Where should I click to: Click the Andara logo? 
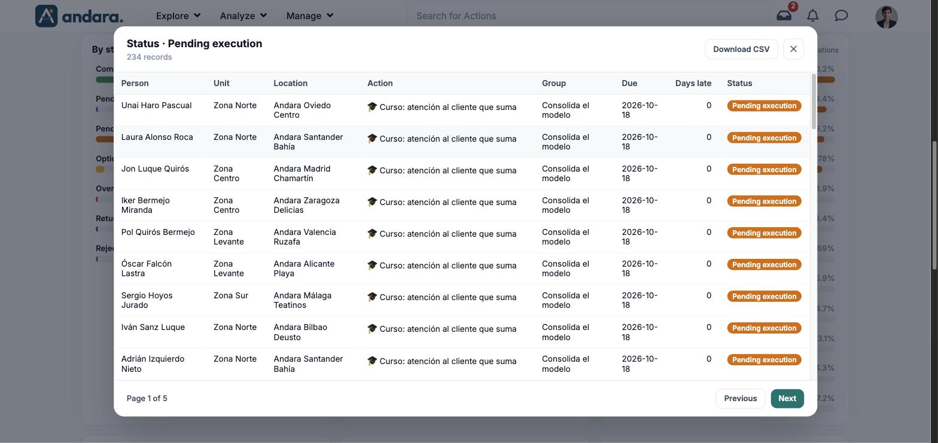pyautogui.click(x=79, y=16)
